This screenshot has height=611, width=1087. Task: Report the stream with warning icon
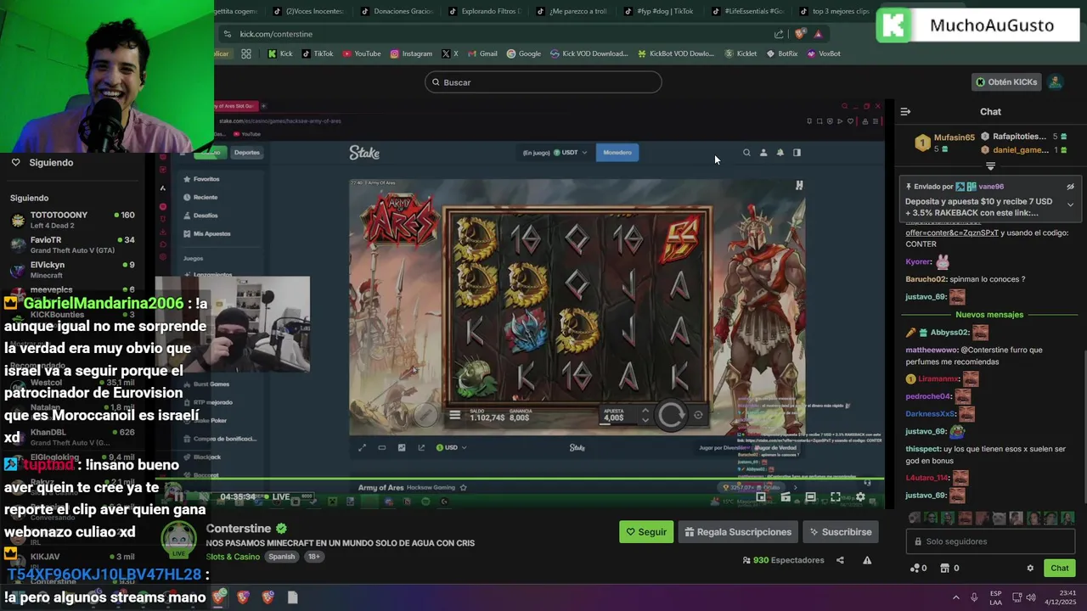(x=867, y=560)
